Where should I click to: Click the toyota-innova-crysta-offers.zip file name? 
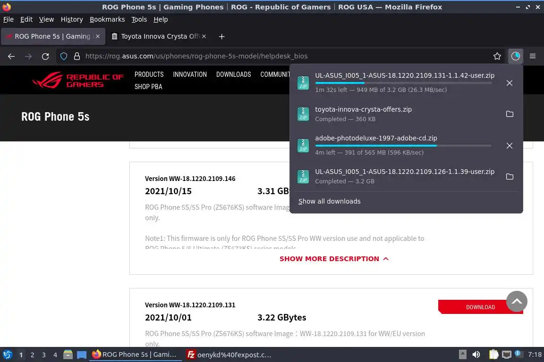coord(363,109)
